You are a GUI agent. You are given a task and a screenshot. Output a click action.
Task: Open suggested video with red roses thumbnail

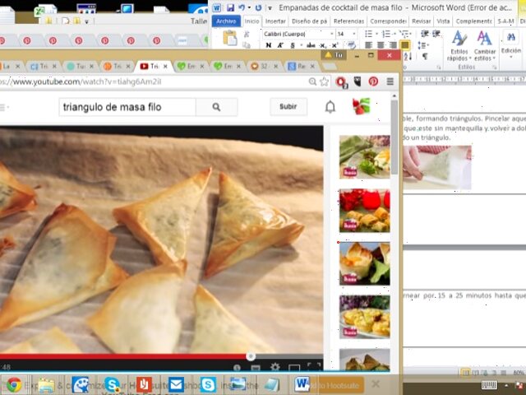click(x=365, y=211)
